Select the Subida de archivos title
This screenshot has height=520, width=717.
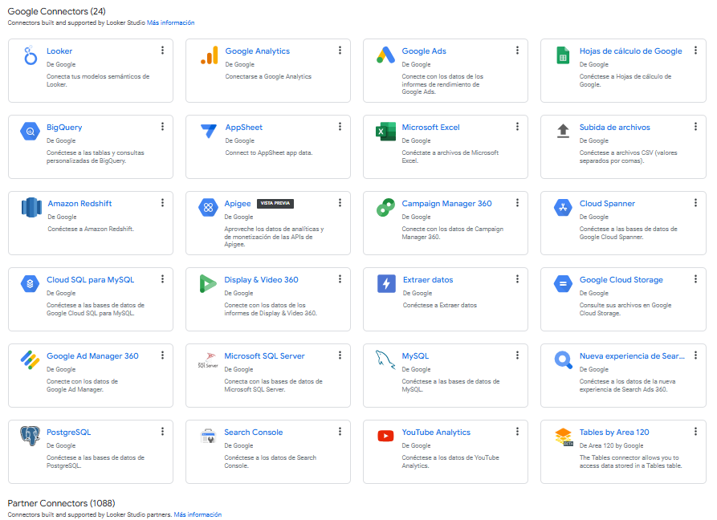(x=614, y=128)
